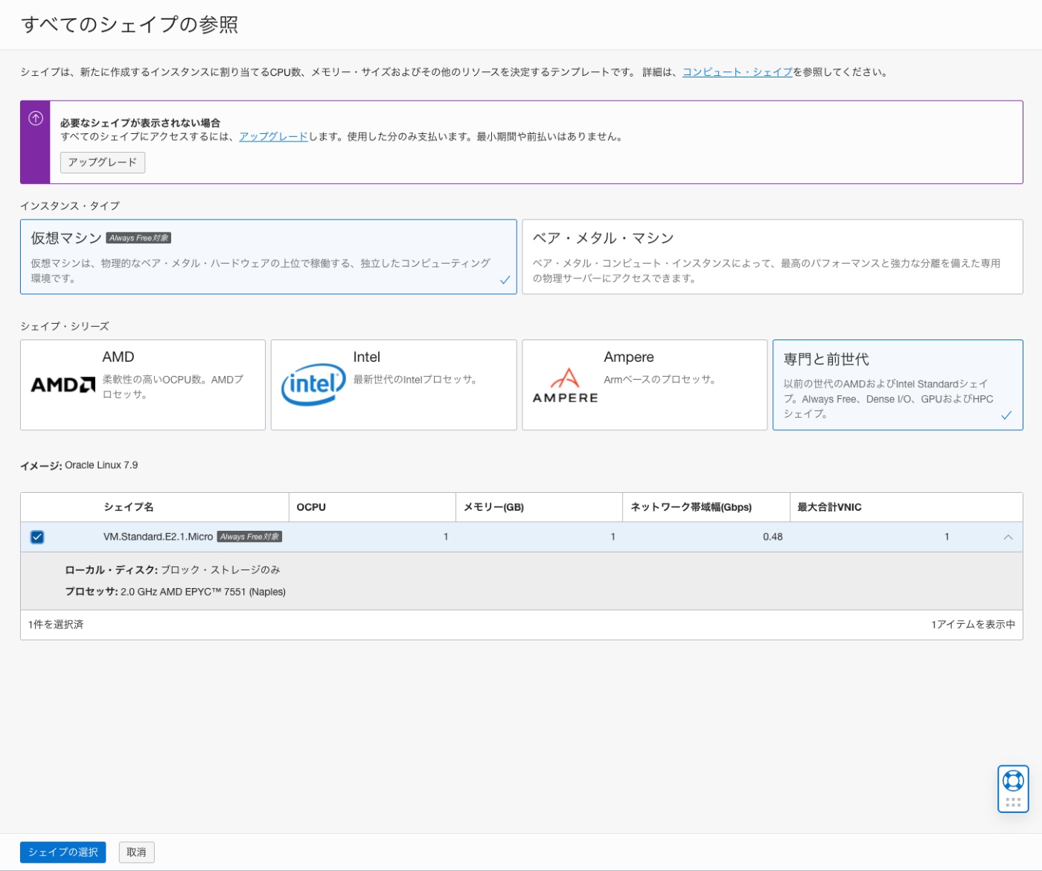Click the Always Free対象 badge next to 仮想マシン

click(138, 238)
